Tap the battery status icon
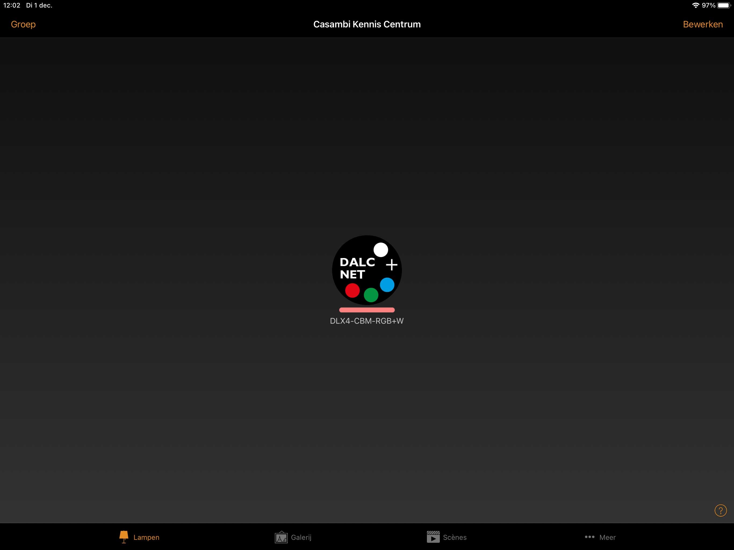734x550 pixels. coord(724,5)
